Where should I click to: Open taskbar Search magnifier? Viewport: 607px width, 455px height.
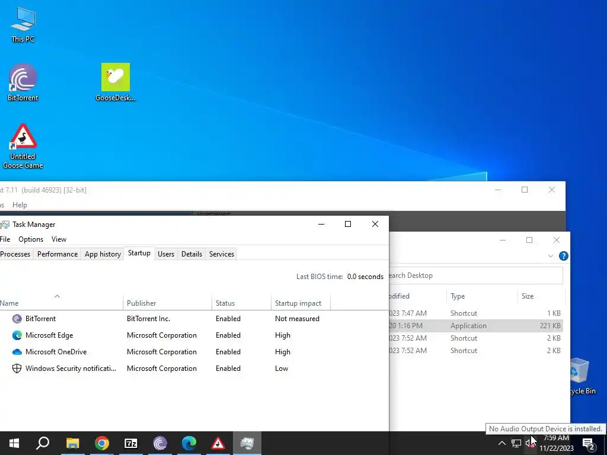click(43, 443)
